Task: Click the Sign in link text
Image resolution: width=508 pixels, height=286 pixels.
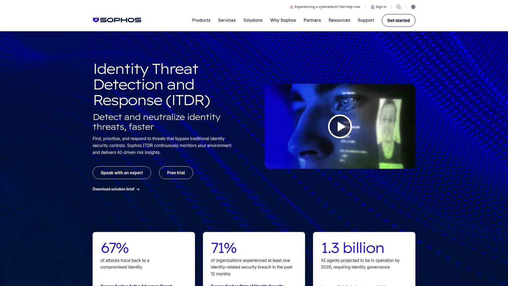Action: 381,7
